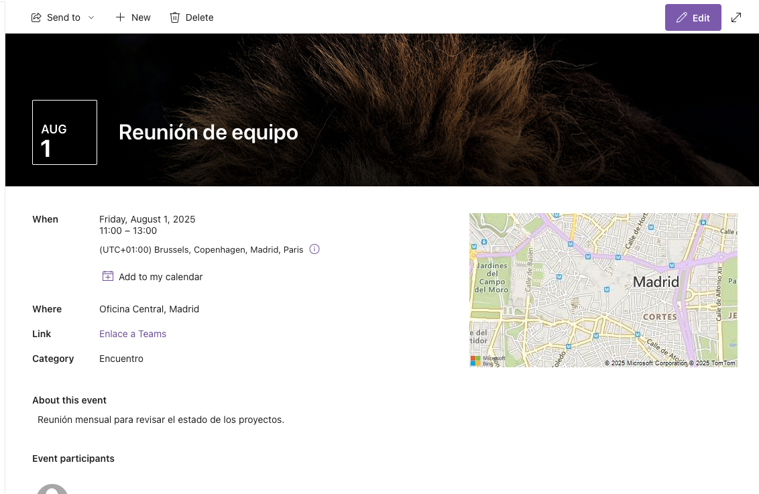Open the Send to dropdown
Screen dimensions: 759x494
click(91, 17)
